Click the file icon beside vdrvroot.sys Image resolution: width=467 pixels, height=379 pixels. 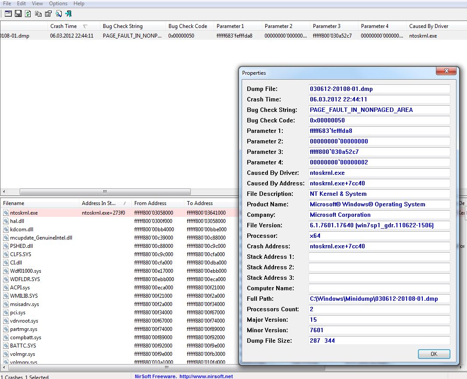(x=6, y=321)
